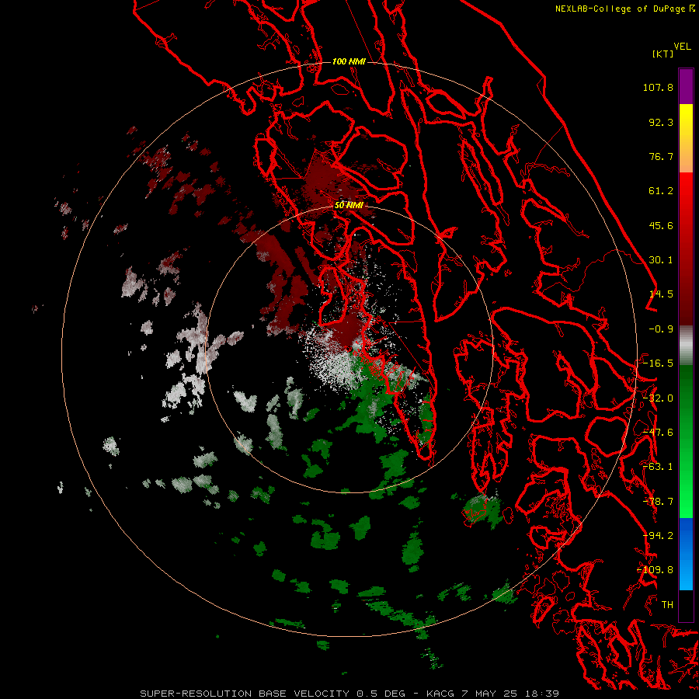Select the 107.8 scale value
699x699 pixels.
pyautogui.click(x=658, y=87)
